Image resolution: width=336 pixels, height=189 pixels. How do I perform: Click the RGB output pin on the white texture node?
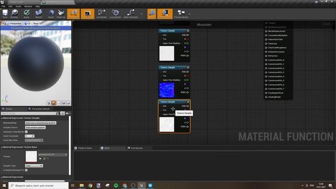(187, 35)
